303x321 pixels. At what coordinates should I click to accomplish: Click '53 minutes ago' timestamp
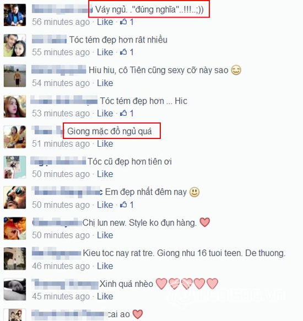click(x=61, y=113)
